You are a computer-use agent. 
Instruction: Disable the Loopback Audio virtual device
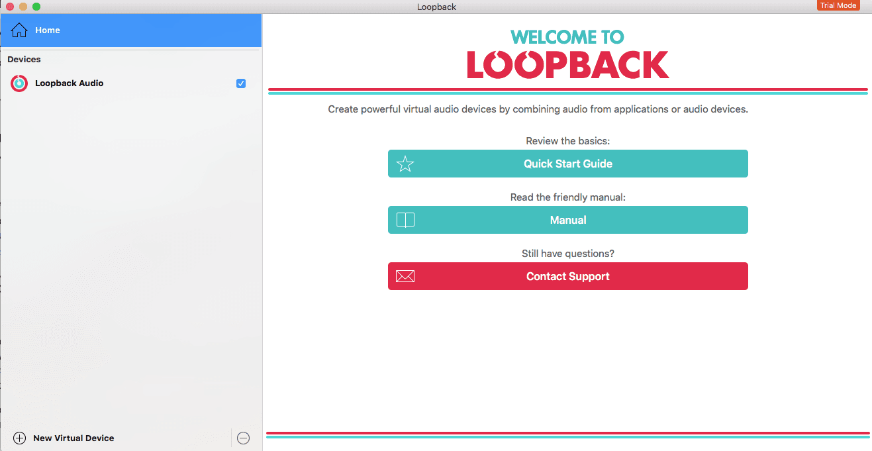pyautogui.click(x=241, y=83)
